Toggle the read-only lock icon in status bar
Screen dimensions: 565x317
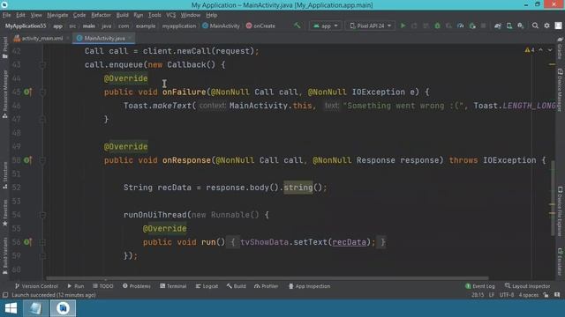pyautogui.click(x=546, y=295)
